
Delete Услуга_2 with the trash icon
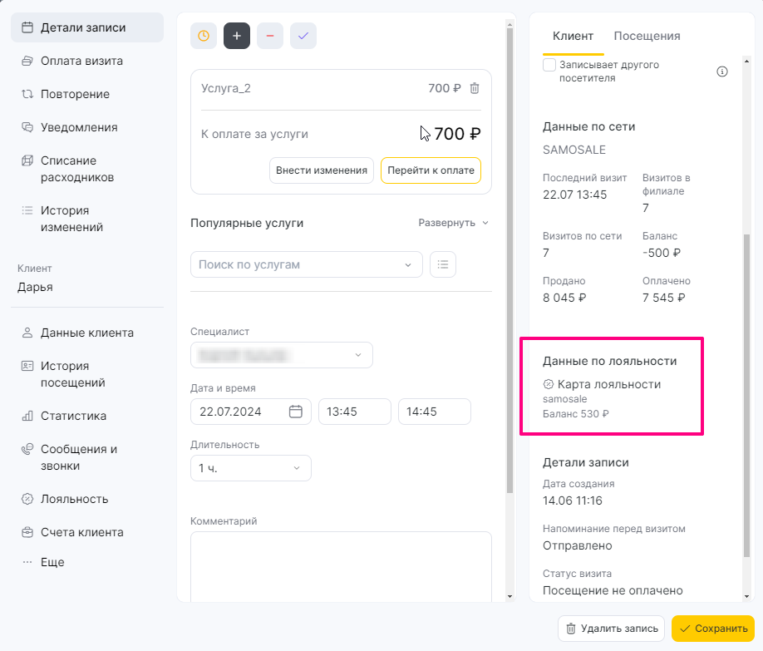point(475,88)
